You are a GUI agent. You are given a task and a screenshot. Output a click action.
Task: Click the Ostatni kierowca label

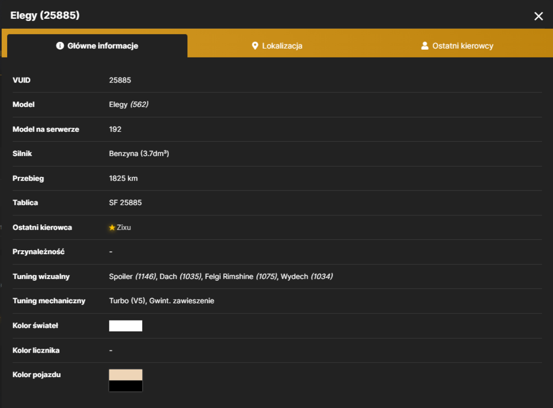[43, 228]
